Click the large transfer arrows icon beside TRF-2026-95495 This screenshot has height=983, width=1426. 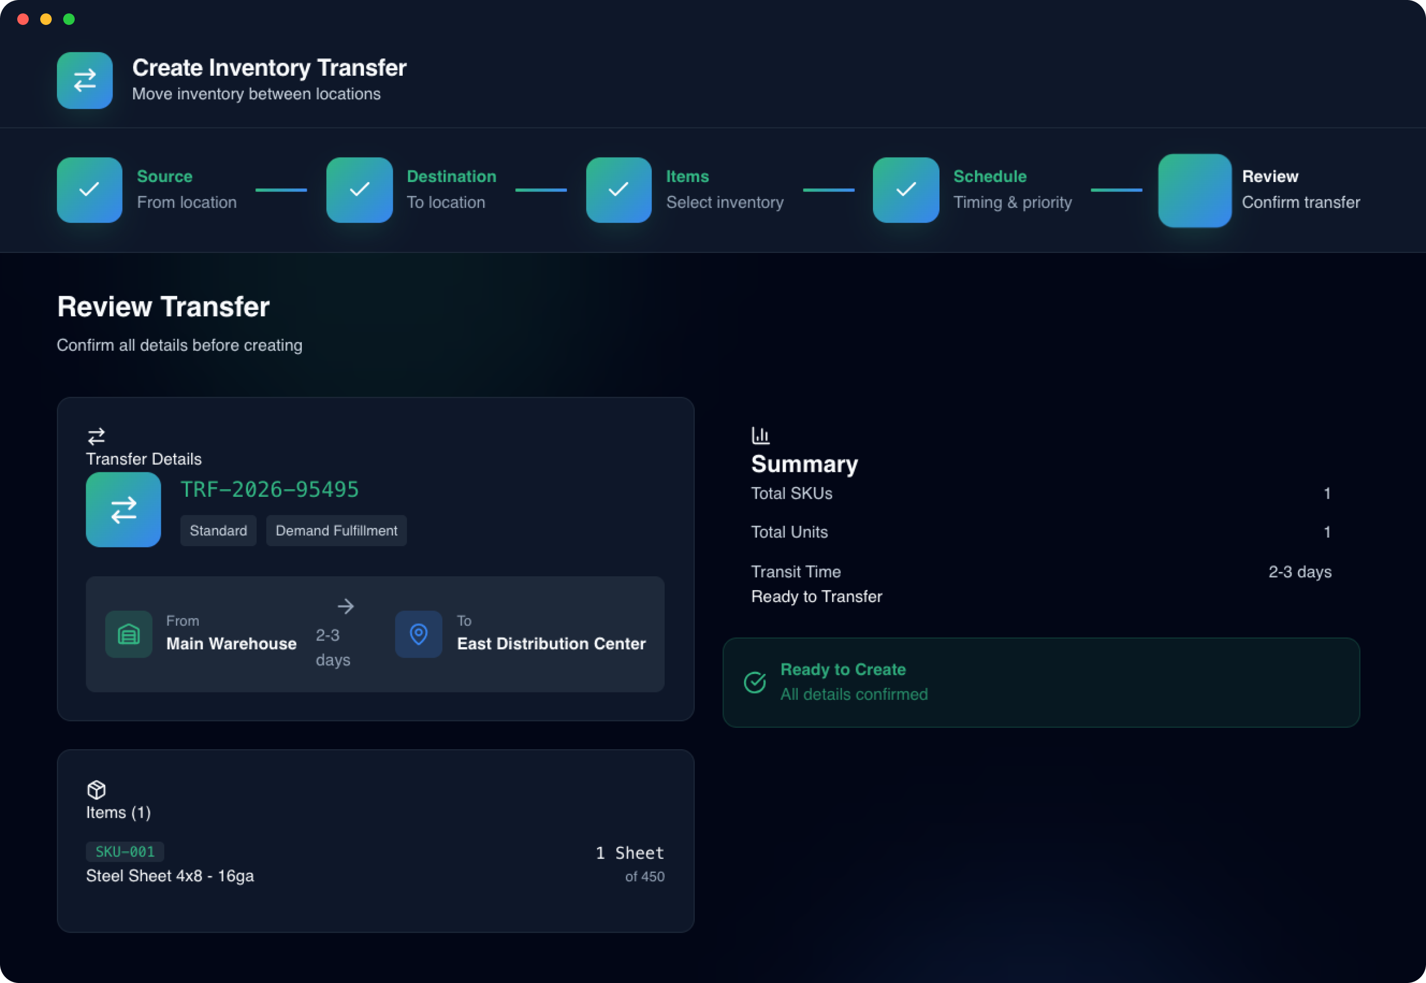(x=123, y=509)
